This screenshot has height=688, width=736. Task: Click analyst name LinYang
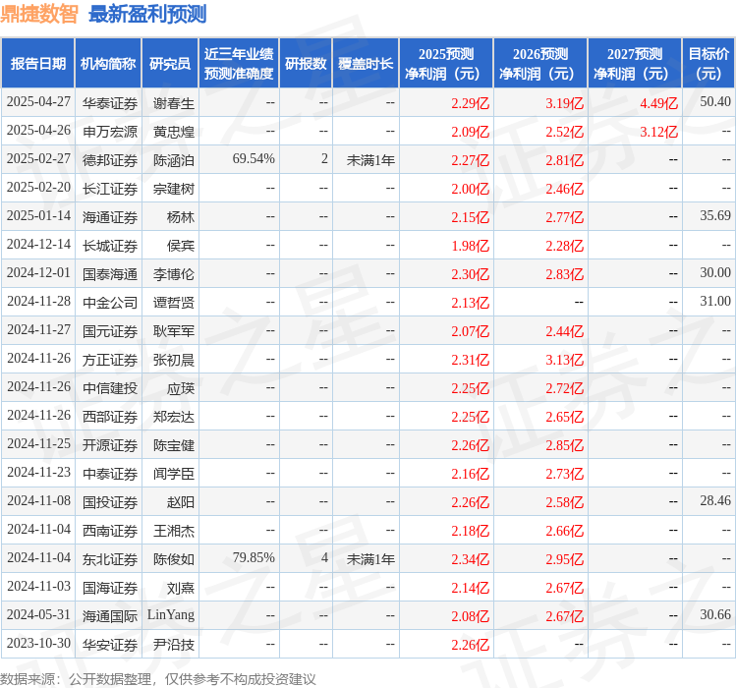point(171,615)
